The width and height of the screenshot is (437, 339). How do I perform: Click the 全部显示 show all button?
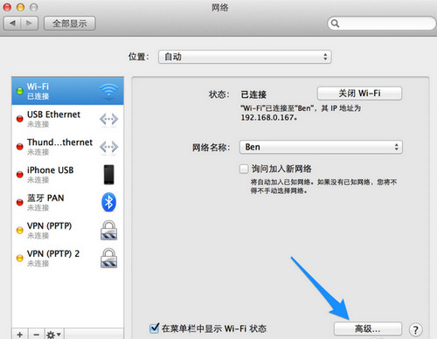70,24
